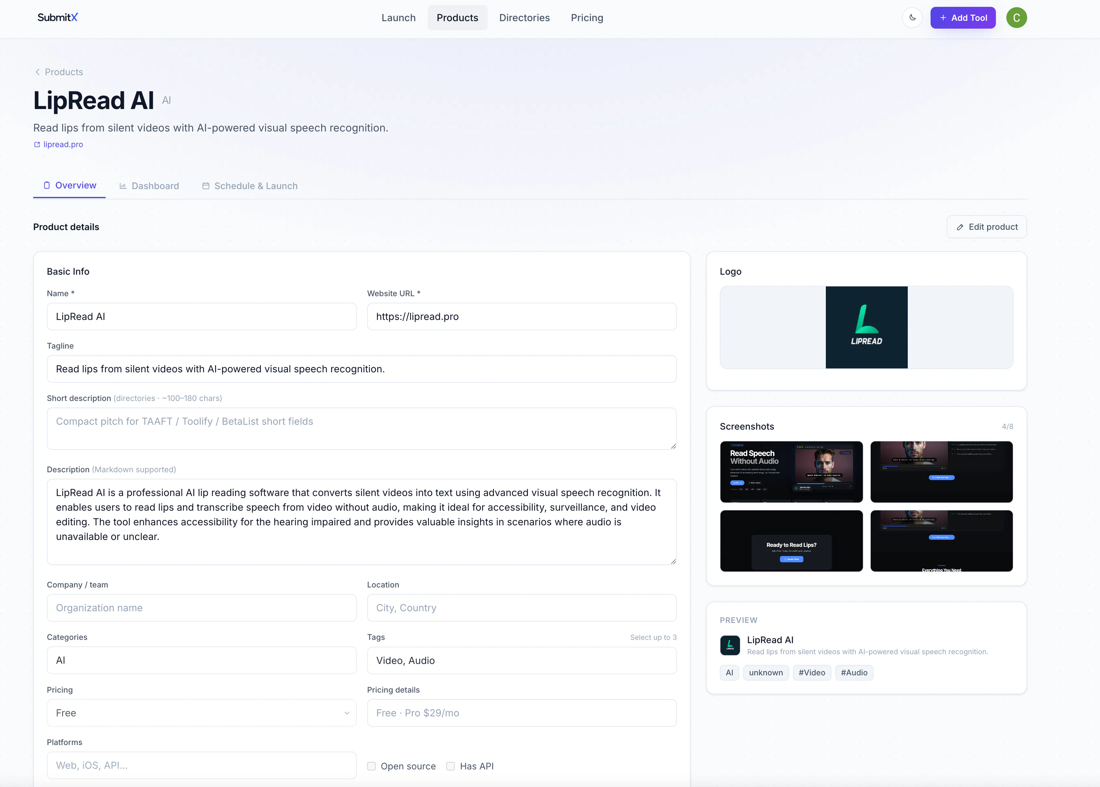This screenshot has height=787, width=1100.
Task: Go back using Products breadcrumb chevron
Action: click(37, 72)
